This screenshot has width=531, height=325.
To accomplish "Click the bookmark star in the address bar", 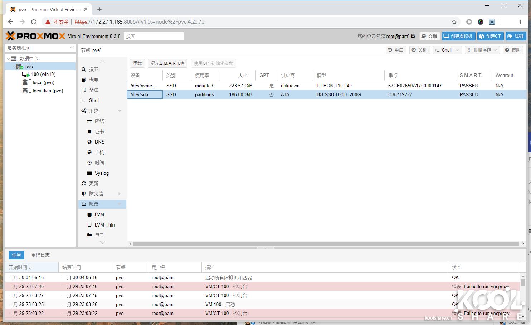I will [x=454, y=22].
